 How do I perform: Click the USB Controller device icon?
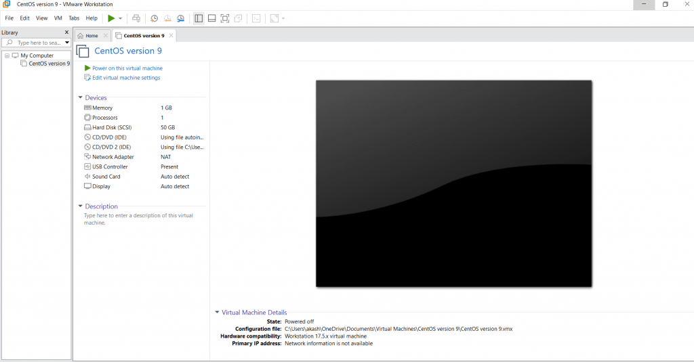[x=87, y=166]
